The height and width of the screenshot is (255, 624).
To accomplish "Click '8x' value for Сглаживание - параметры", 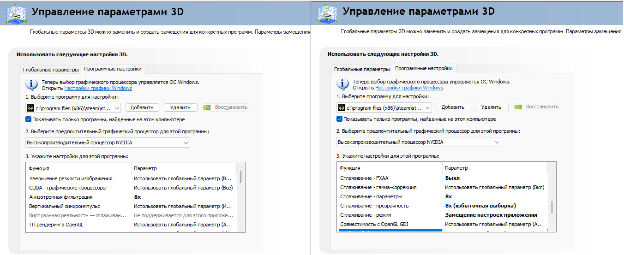I will (449, 196).
